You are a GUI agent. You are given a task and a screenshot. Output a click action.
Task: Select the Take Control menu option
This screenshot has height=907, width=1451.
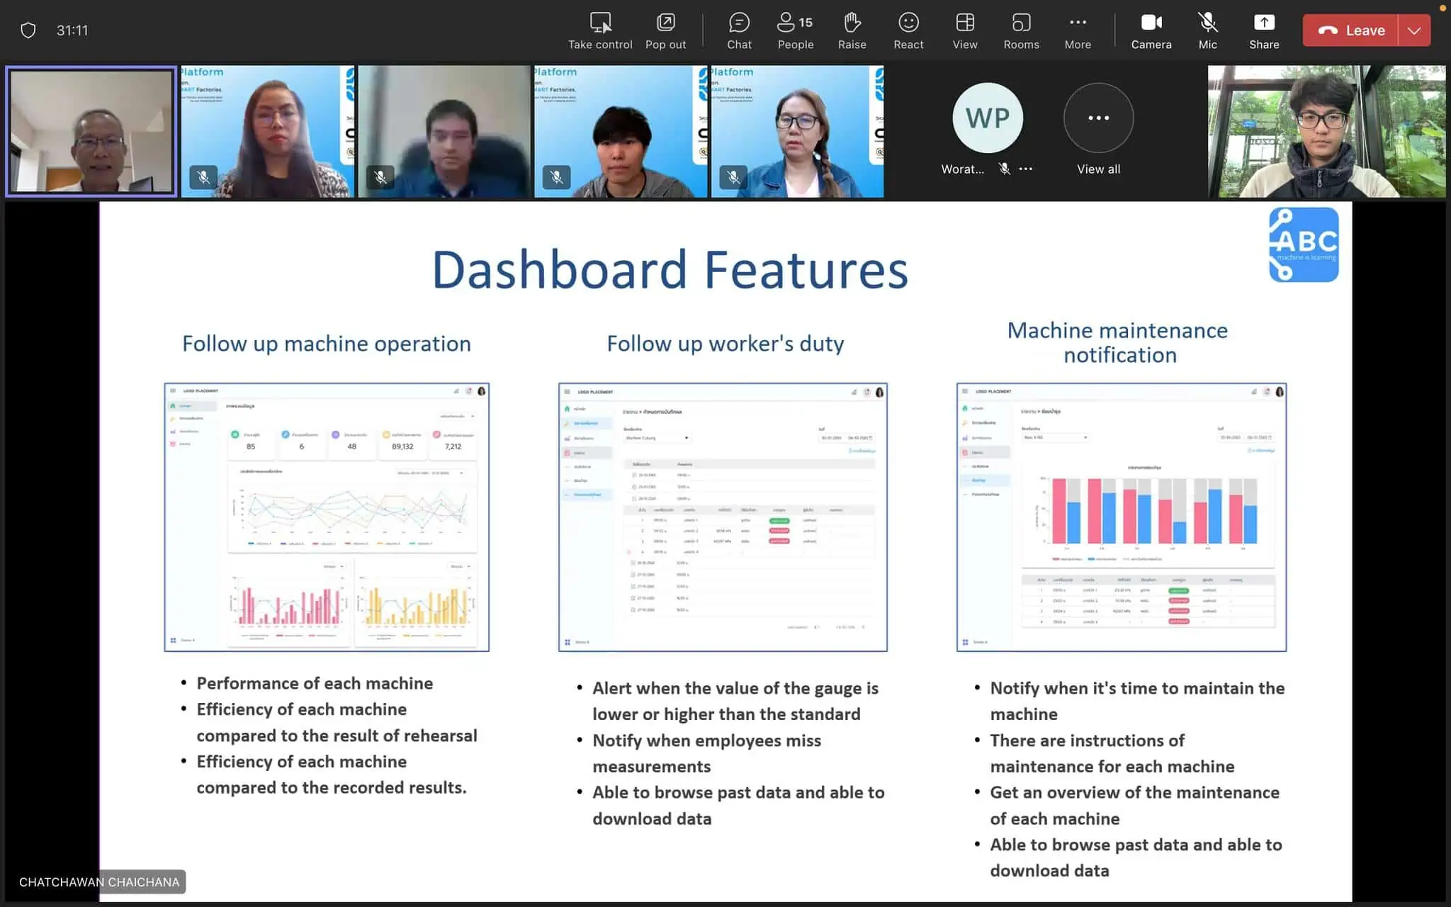599,29
